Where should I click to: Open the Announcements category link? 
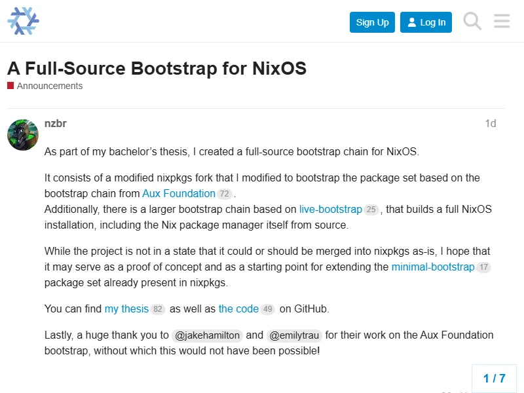(x=50, y=86)
